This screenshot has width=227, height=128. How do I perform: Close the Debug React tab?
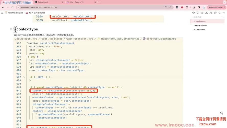point(63,2)
